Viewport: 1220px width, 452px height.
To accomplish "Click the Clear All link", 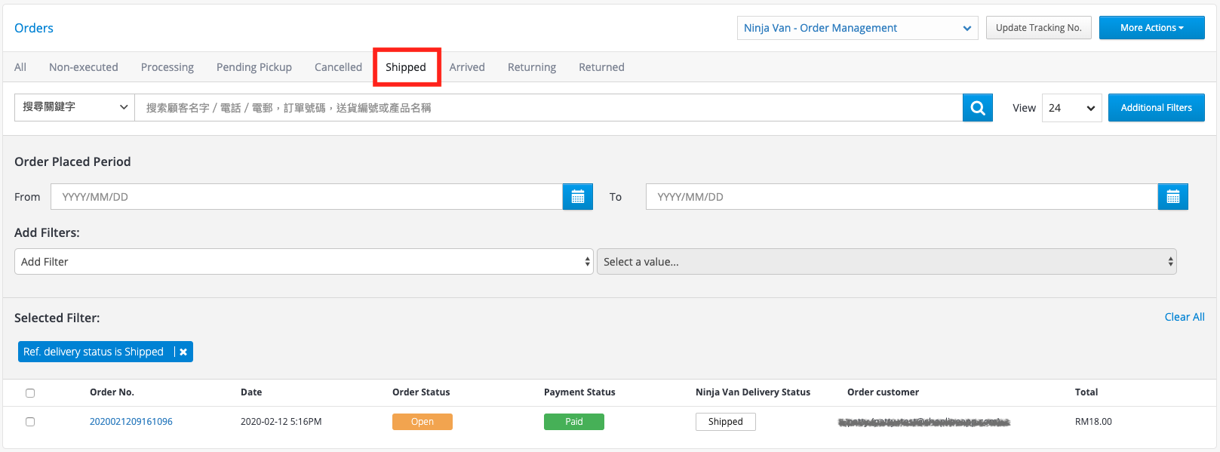I will point(1185,317).
